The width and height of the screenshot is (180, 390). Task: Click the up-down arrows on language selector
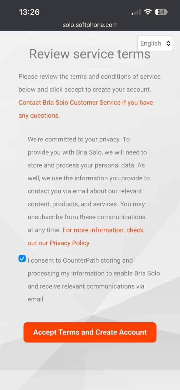tap(168, 44)
